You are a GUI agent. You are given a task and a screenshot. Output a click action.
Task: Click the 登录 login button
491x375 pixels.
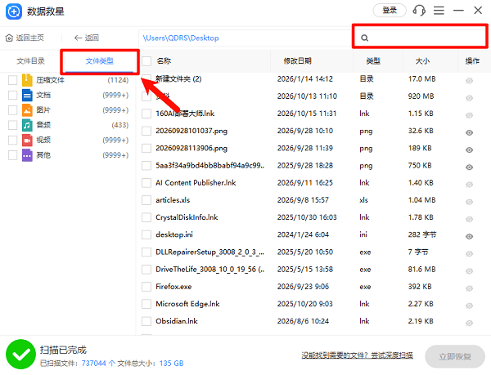tap(390, 11)
